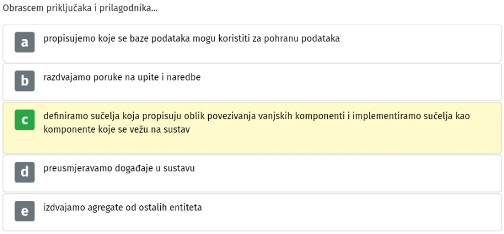Click the green 'c' letter badge
This screenshot has width=504, height=234.
point(25,120)
